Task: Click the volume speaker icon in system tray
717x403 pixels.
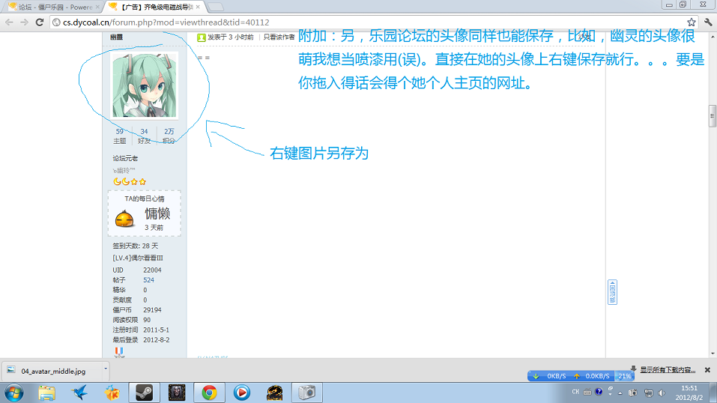Action: click(x=662, y=393)
